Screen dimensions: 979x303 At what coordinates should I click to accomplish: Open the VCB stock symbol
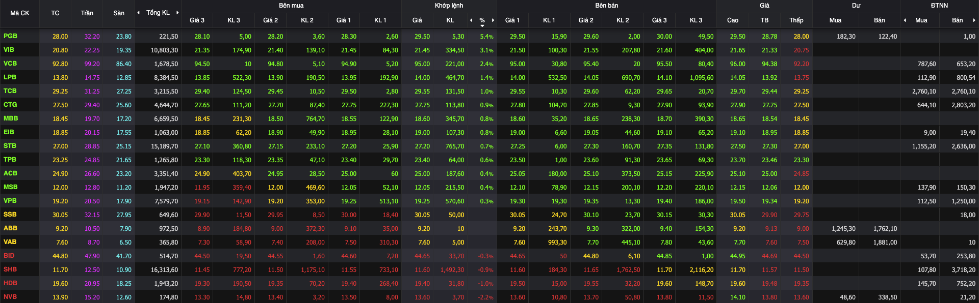pos(10,64)
